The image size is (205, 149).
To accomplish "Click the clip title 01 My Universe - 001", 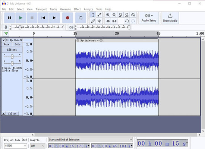I will (x=91, y=41).
